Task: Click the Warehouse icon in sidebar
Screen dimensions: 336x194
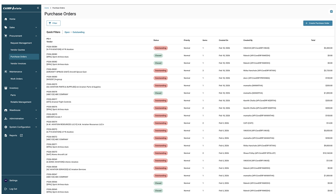Action: click(6, 110)
